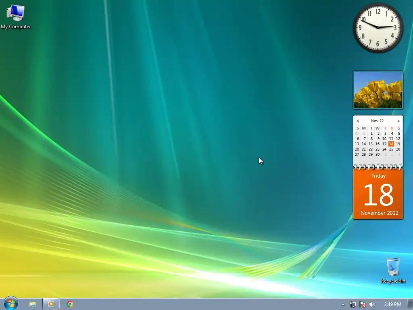Select date 6 in the calendar
This screenshot has height=310, width=413.
[x=358, y=139]
